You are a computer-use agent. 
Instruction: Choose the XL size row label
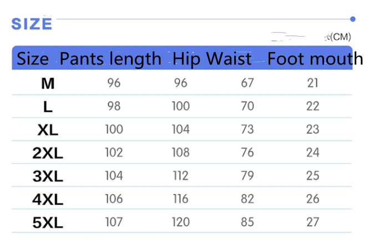pos(48,130)
